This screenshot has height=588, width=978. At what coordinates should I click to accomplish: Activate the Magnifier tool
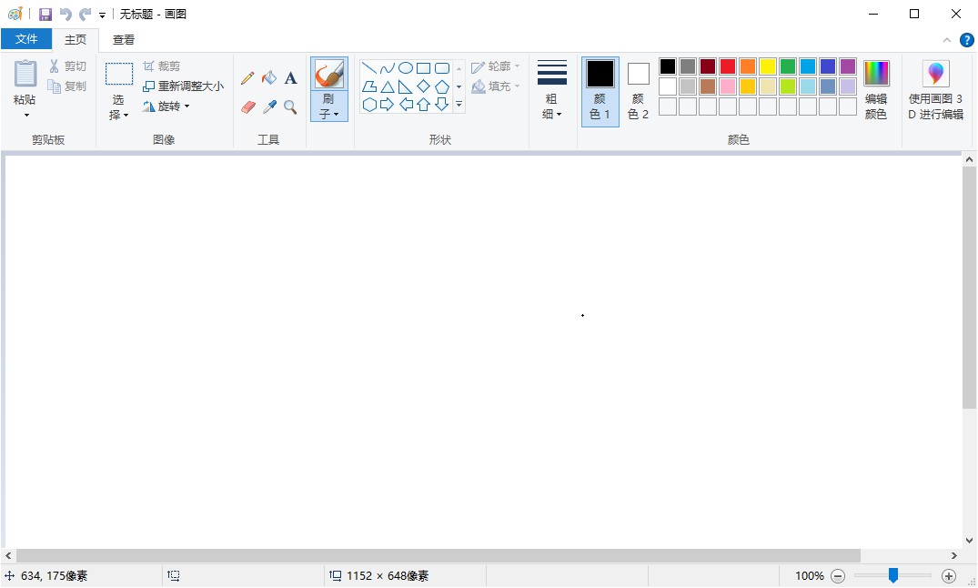(x=291, y=107)
